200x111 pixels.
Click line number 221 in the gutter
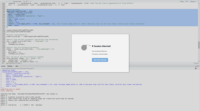3,35
